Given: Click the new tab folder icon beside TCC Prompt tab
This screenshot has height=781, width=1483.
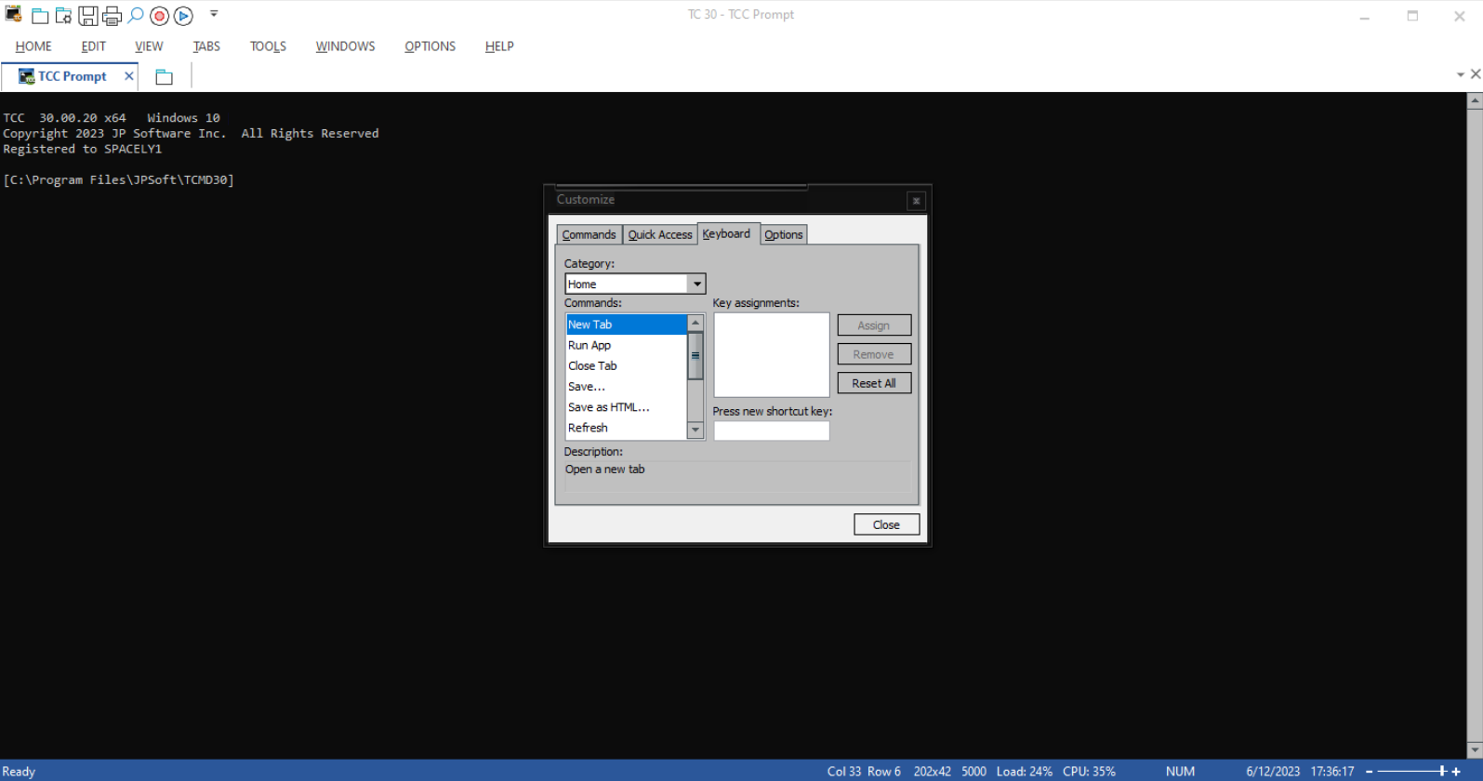Looking at the screenshot, I should click(x=165, y=77).
